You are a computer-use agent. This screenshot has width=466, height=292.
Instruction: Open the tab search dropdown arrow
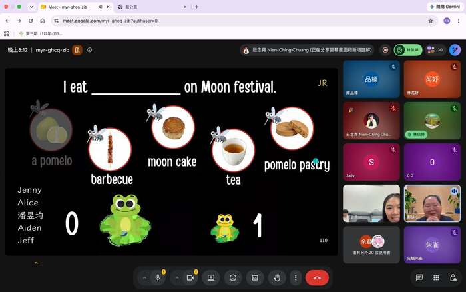coord(31,7)
